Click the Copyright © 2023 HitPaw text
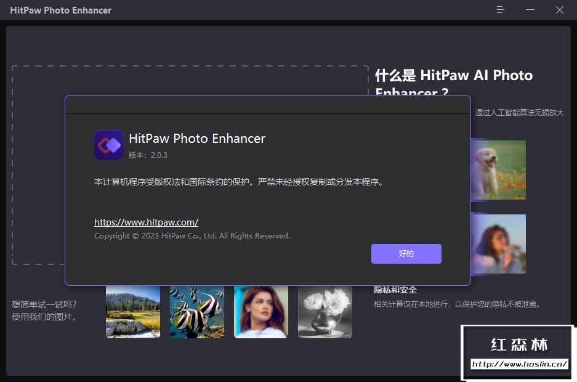The width and height of the screenshot is (577, 382). (x=192, y=236)
